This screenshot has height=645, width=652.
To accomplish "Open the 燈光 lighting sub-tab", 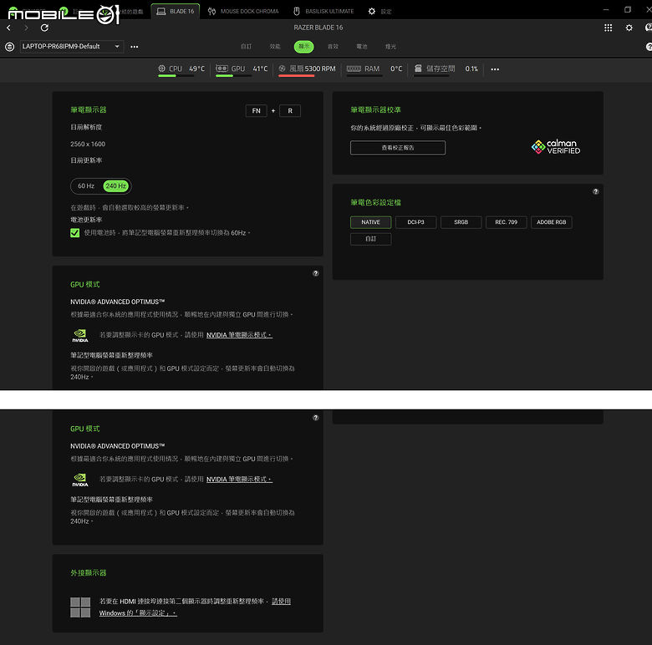I will point(391,47).
